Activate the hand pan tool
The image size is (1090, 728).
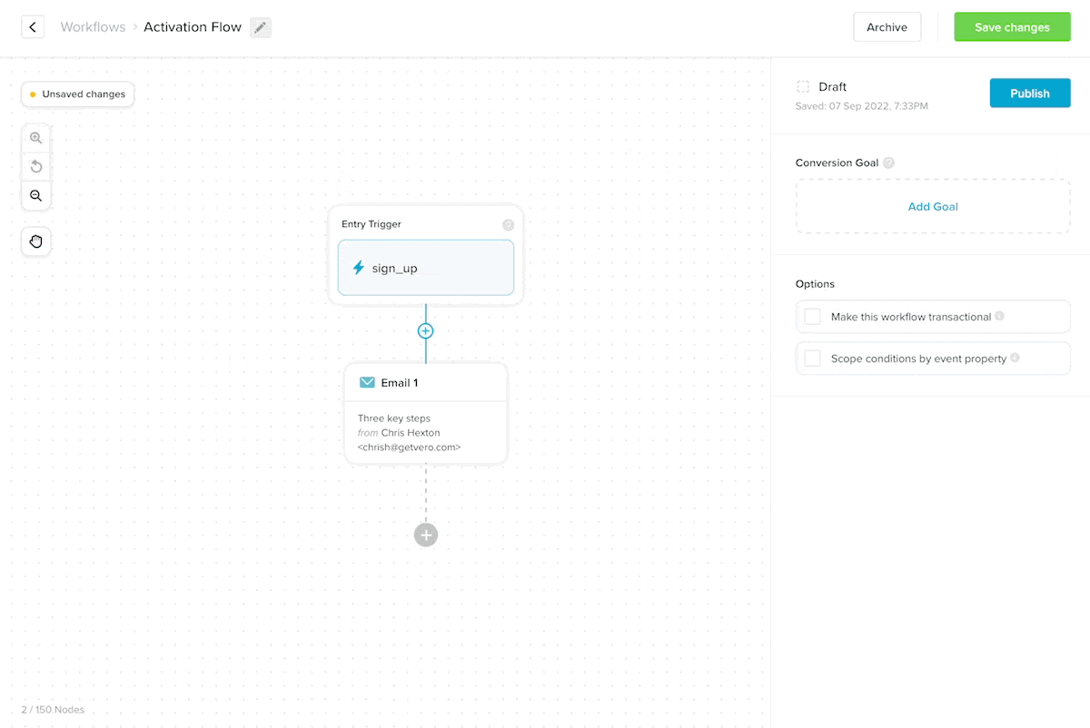click(35, 241)
